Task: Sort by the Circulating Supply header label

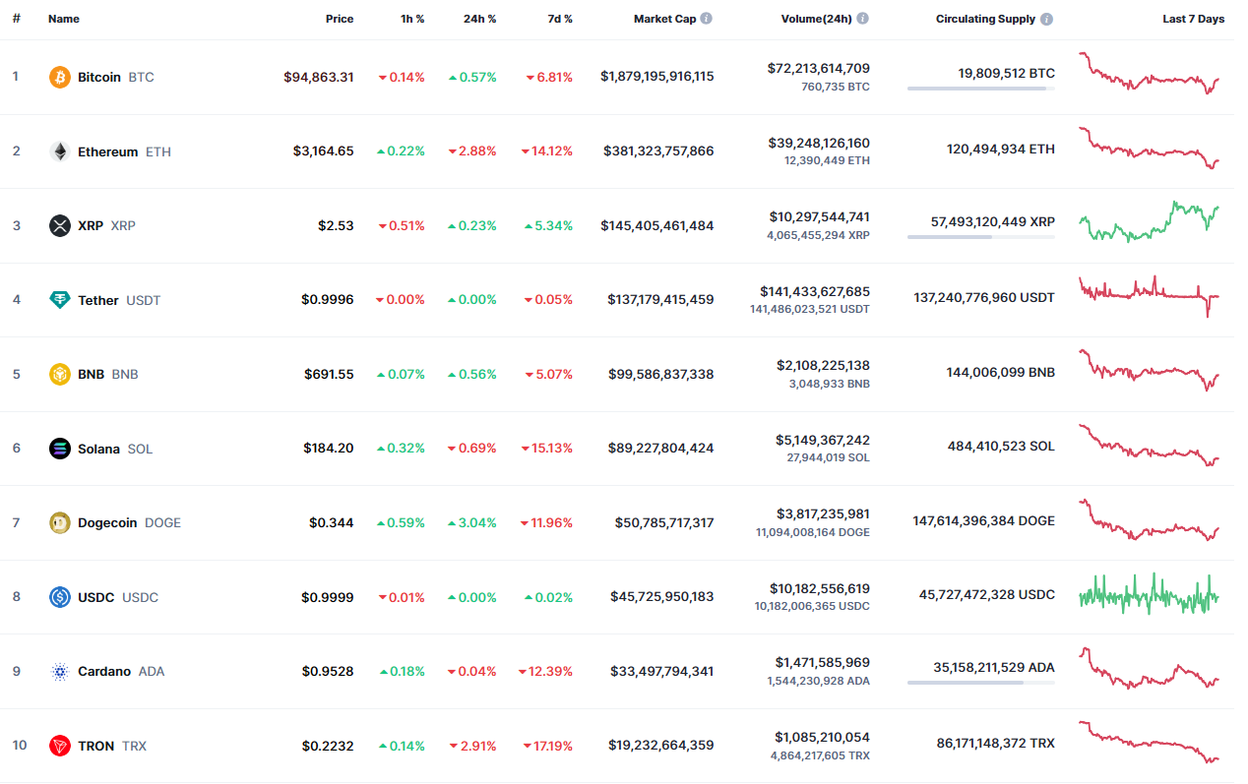Action: (985, 19)
